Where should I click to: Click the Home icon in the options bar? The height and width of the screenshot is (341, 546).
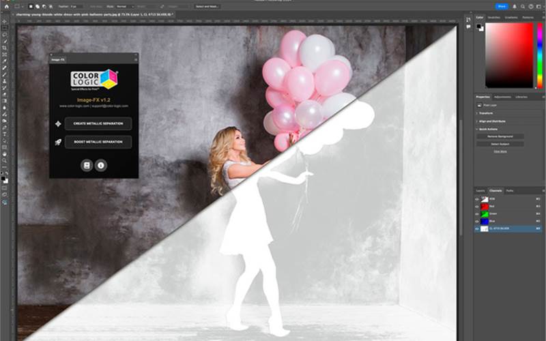pyautogui.click(x=6, y=6)
